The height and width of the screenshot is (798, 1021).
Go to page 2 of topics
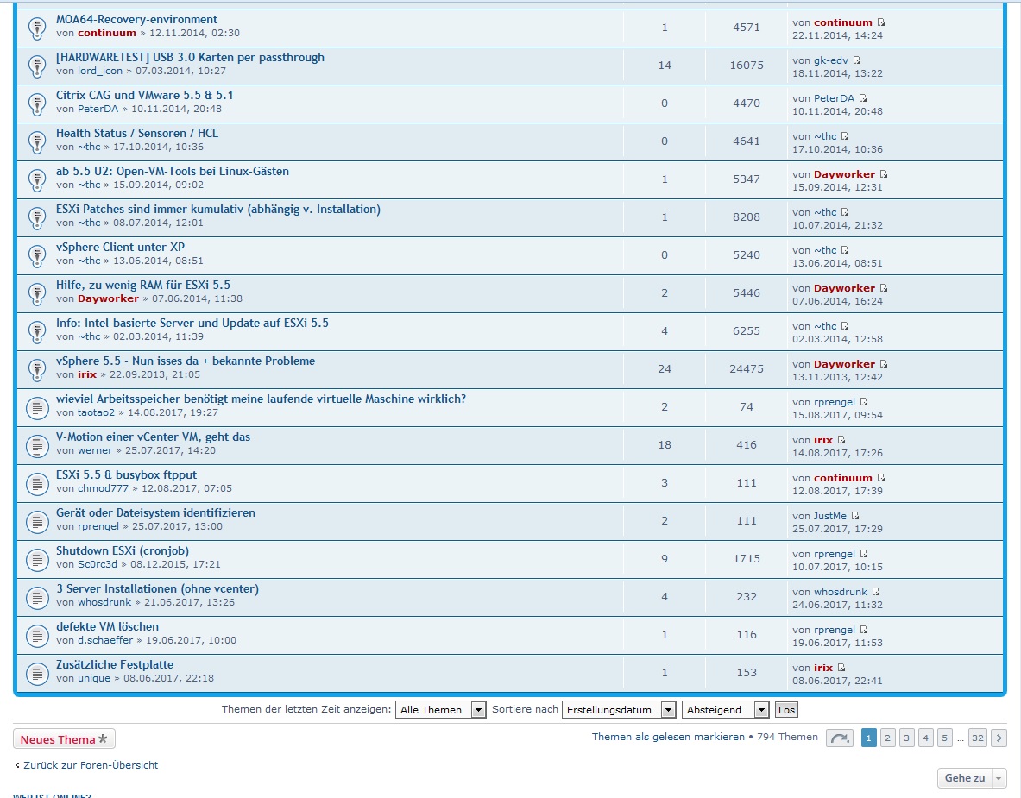(x=887, y=738)
